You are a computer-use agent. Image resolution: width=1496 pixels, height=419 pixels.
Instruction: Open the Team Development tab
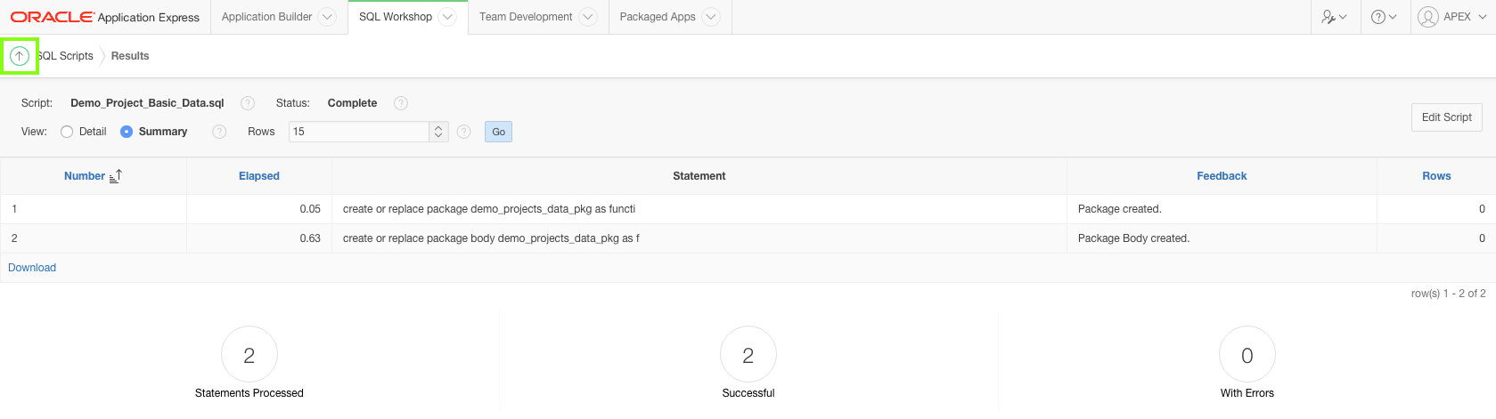click(x=526, y=17)
